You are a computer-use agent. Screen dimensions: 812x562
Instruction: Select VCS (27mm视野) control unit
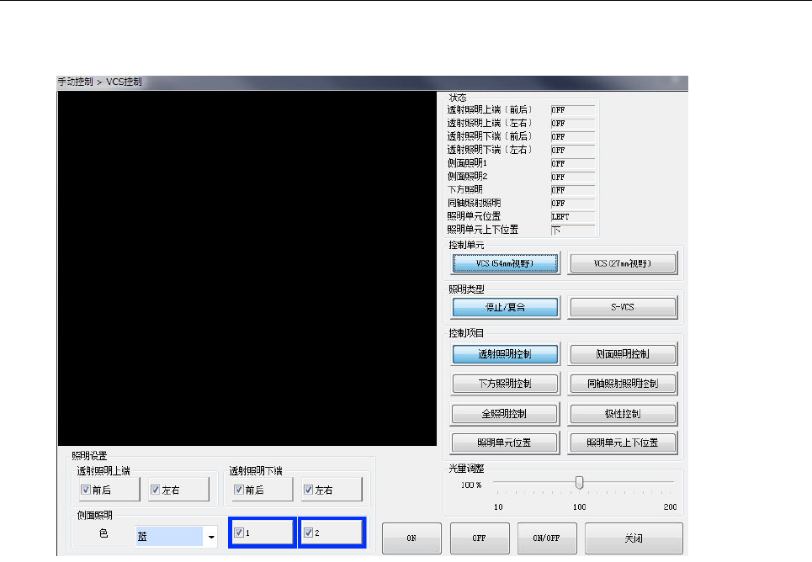click(623, 263)
